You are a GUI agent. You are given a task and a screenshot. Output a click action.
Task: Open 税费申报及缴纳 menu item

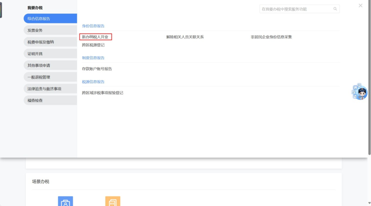50,42
